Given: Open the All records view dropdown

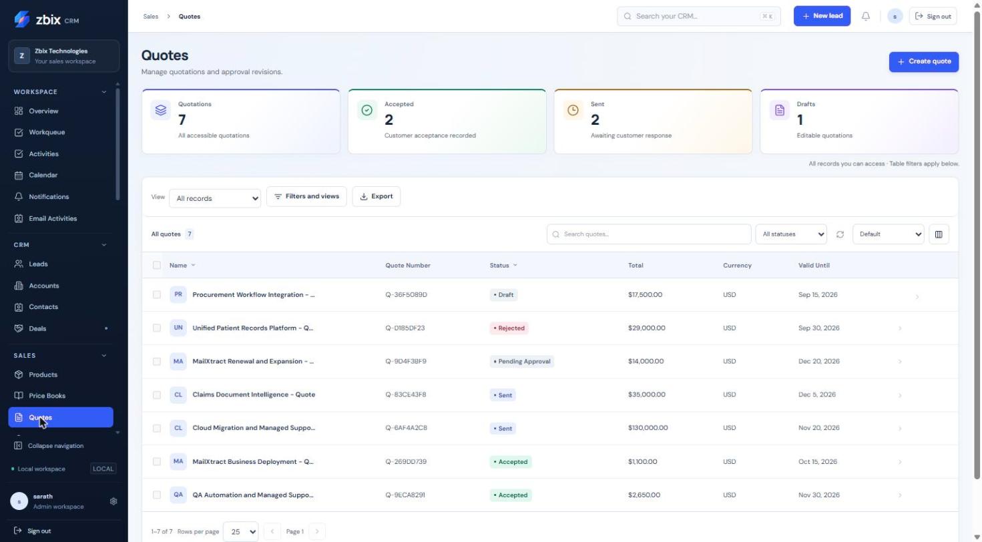Looking at the screenshot, I should pos(215,198).
